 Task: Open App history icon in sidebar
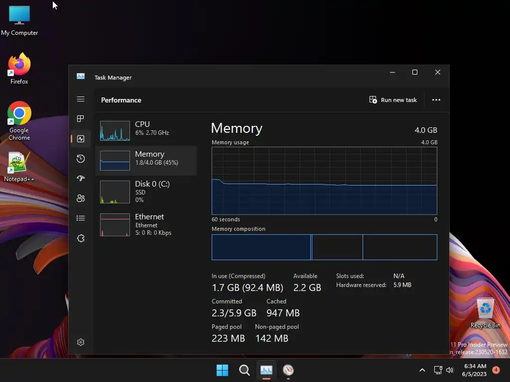click(x=81, y=159)
